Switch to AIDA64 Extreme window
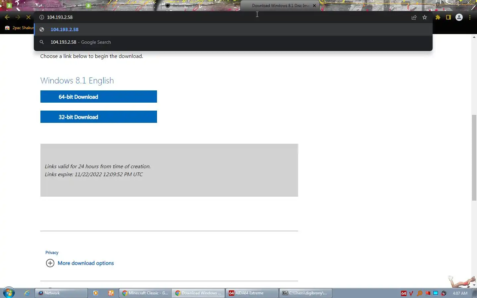This screenshot has height=298, width=477. pos(252,293)
